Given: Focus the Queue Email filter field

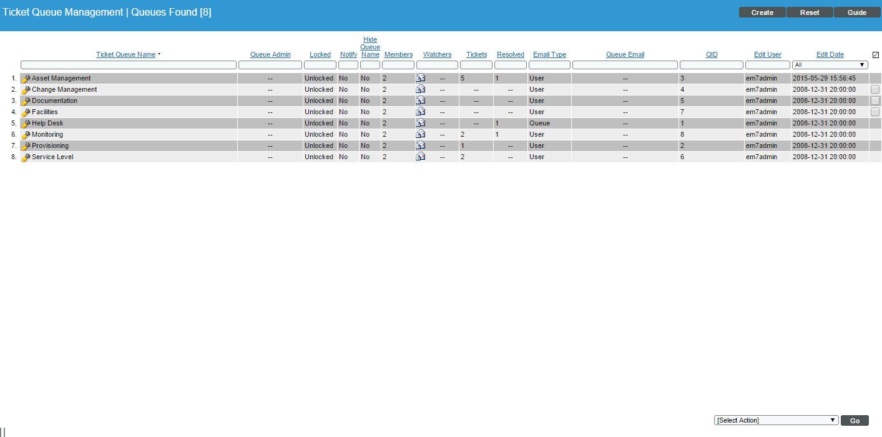Looking at the screenshot, I should click(625, 65).
